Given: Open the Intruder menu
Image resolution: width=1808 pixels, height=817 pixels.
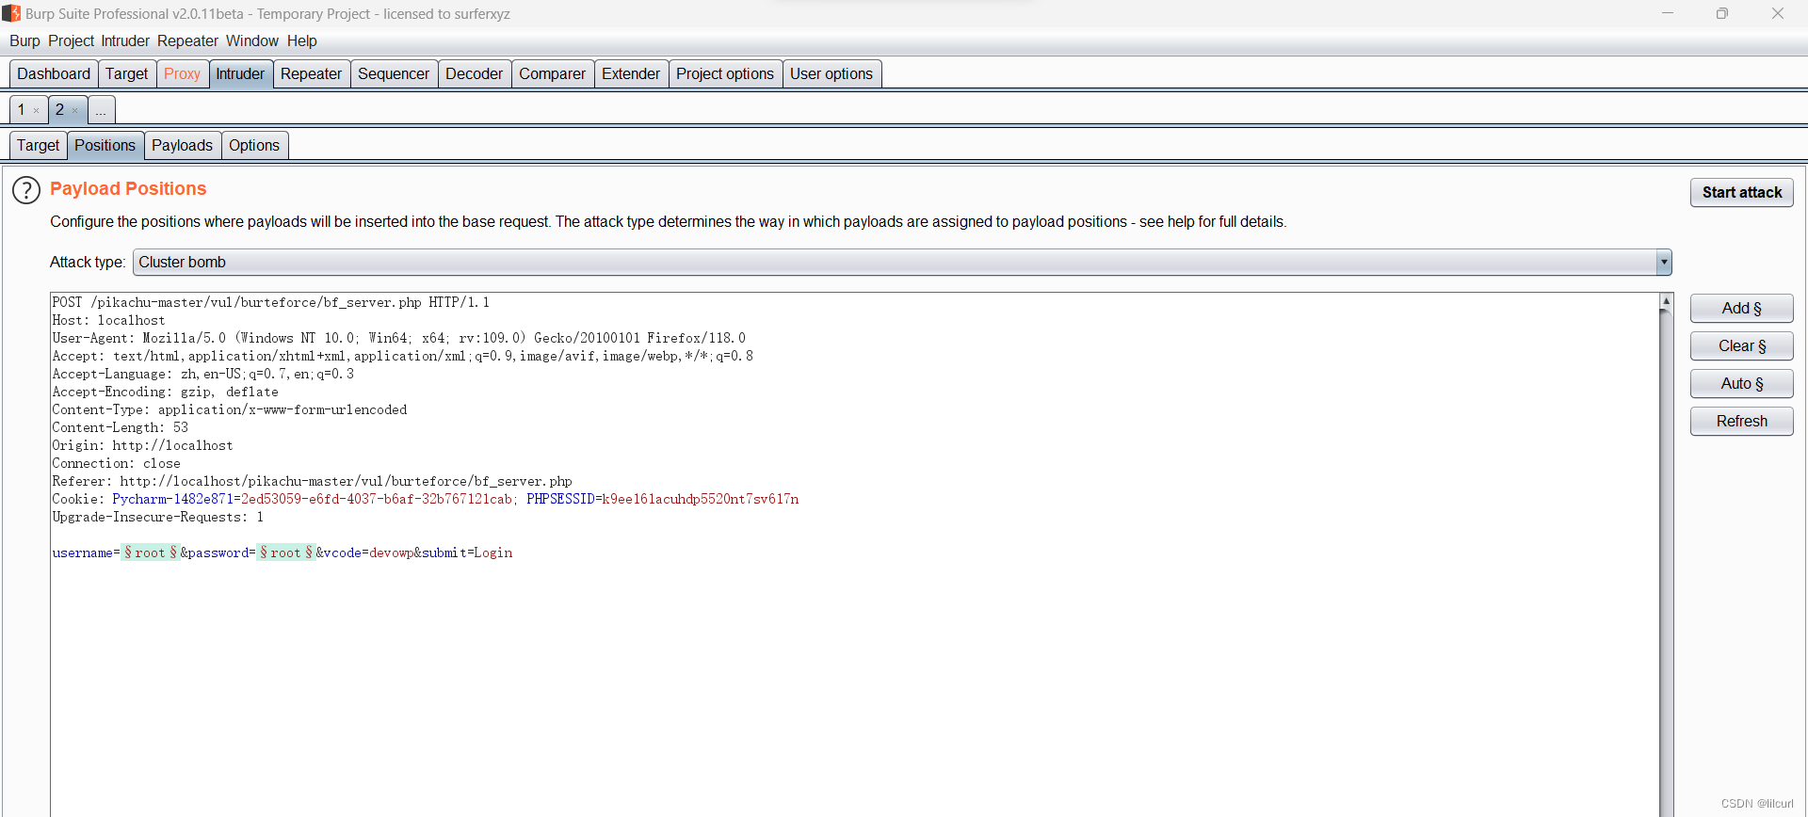Looking at the screenshot, I should [x=125, y=41].
